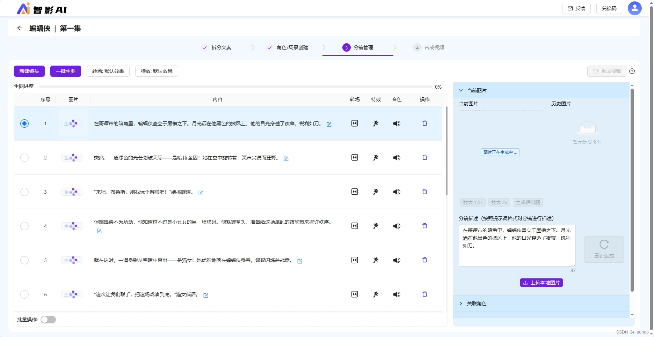This screenshot has height=337, width=654.
Task: Open transition settings for row 4
Action: coord(355,226)
